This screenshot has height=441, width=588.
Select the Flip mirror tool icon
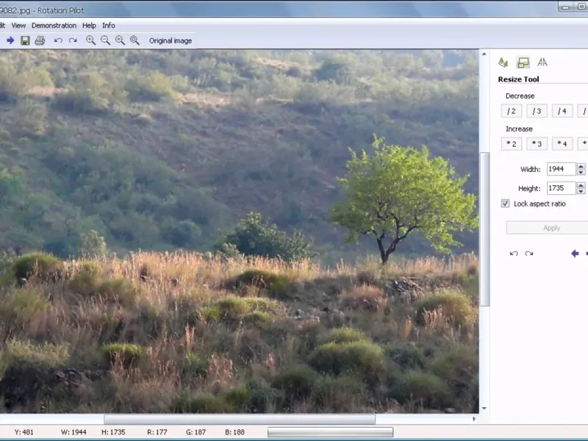point(542,62)
